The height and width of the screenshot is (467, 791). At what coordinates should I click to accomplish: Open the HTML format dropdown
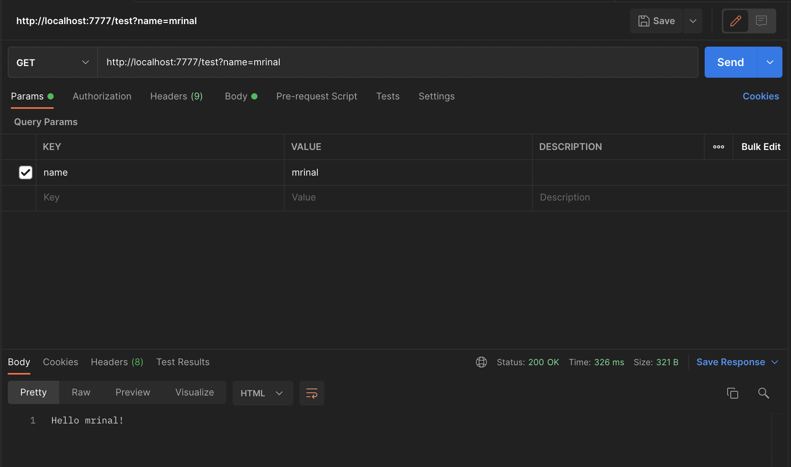262,393
